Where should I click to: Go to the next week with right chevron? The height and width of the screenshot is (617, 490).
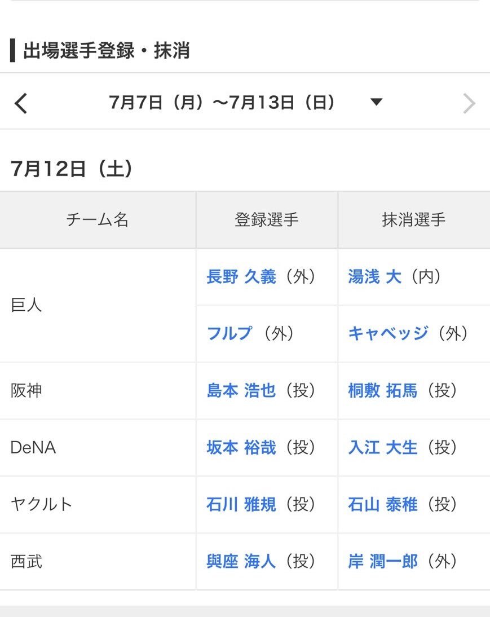tap(469, 103)
